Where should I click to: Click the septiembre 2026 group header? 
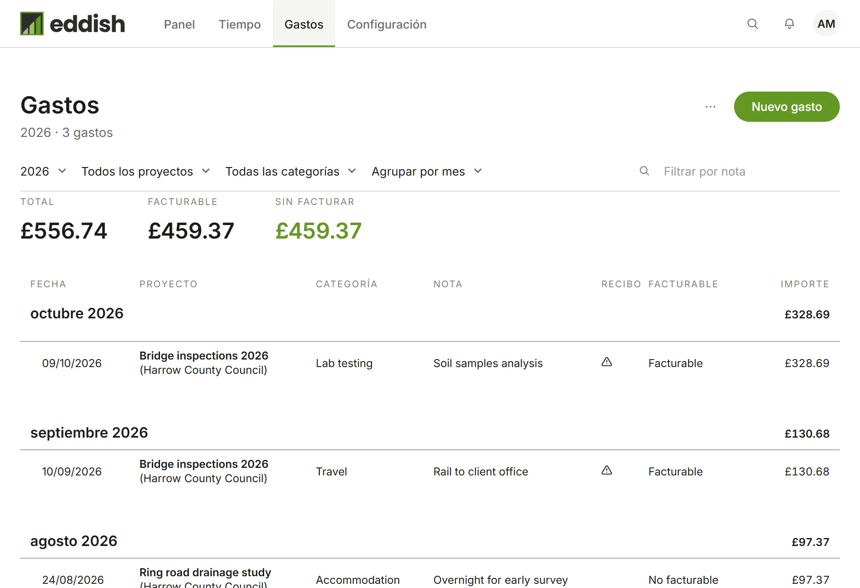89,433
